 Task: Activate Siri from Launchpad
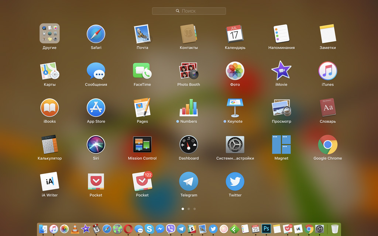96,145
